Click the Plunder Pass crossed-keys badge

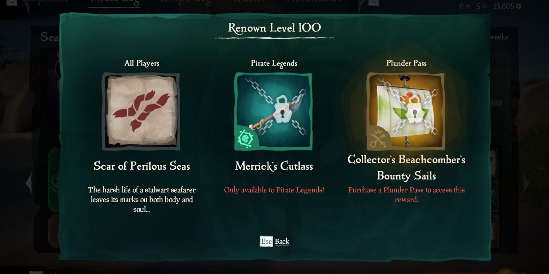[378, 138]
